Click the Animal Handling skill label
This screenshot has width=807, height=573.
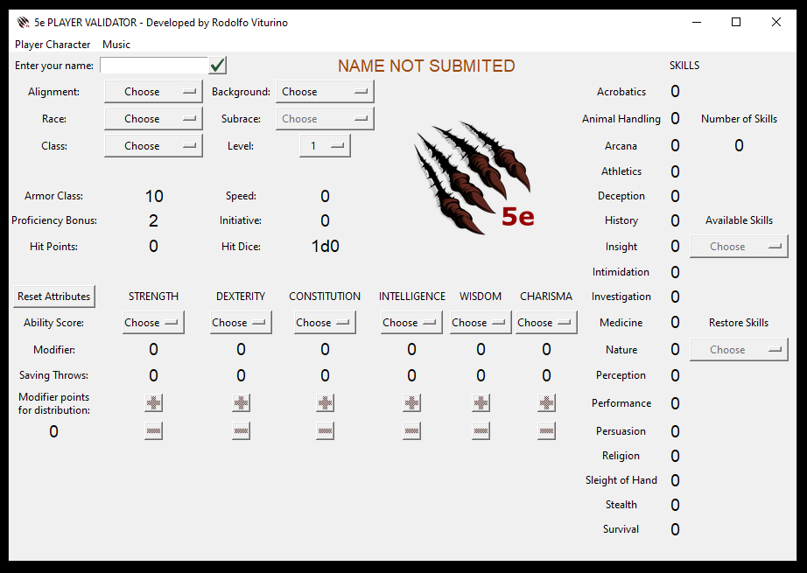pyautogui.click(x=621, y=119)
